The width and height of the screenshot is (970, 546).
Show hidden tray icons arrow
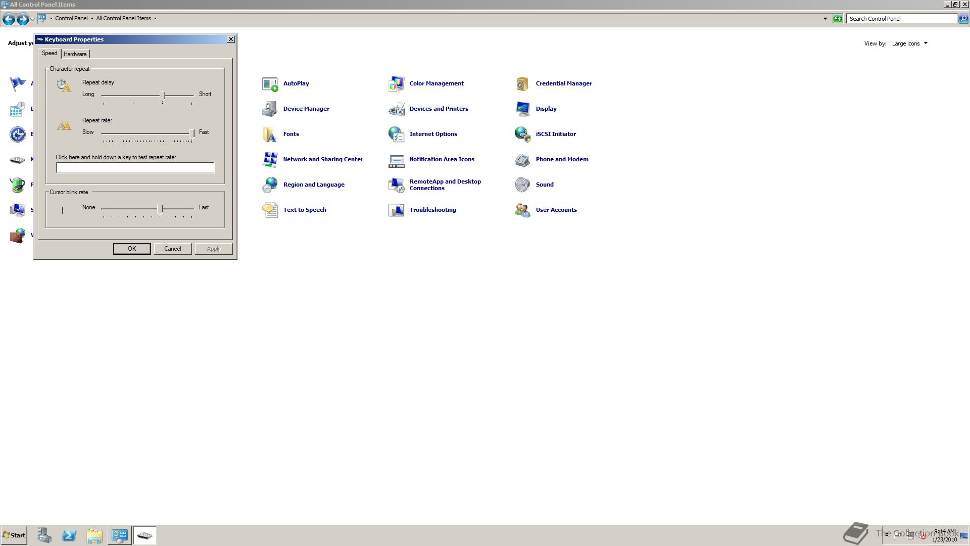887,535
